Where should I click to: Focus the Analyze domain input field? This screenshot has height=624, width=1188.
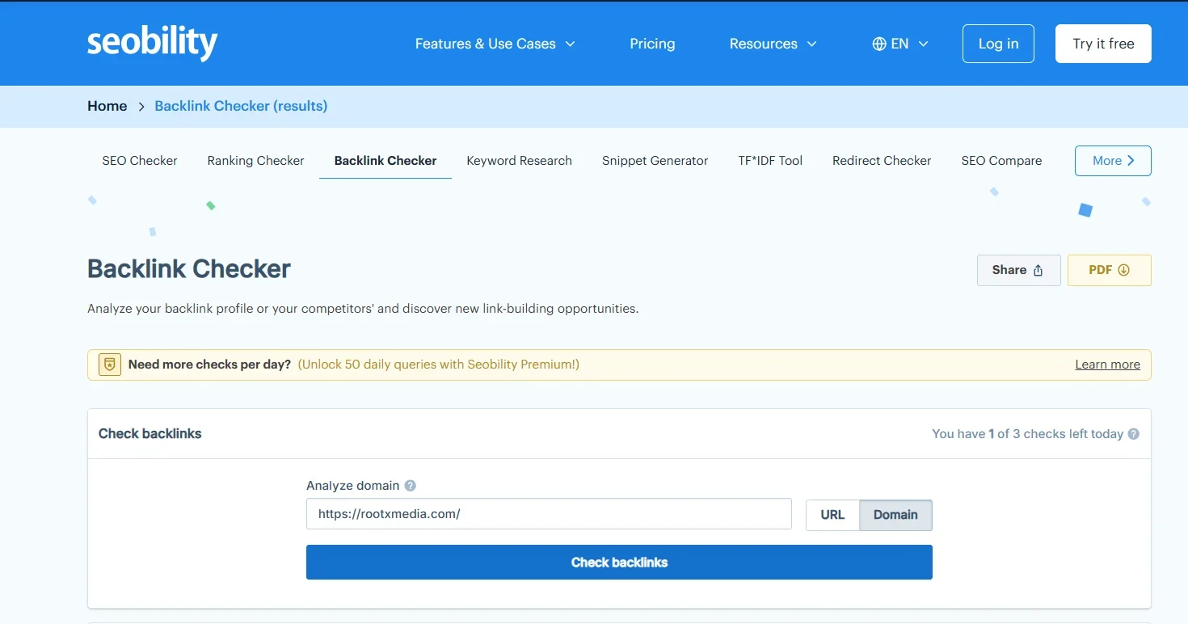pos(549,514)
